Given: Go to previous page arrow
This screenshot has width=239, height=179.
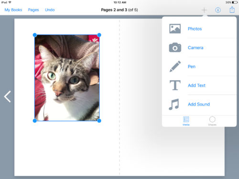Looking at the screenshot, I should pos(7,96).
